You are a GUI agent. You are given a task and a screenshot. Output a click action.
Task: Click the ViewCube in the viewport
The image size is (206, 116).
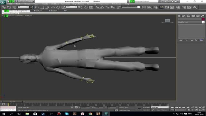click(x=167, y=21)
